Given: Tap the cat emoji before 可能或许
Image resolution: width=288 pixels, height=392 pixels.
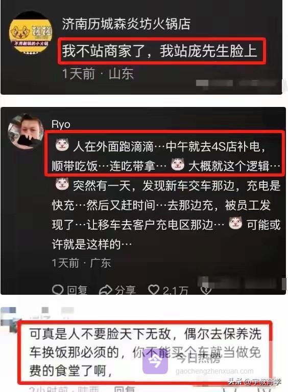Looking at the screenshot, I should (235, 223).
